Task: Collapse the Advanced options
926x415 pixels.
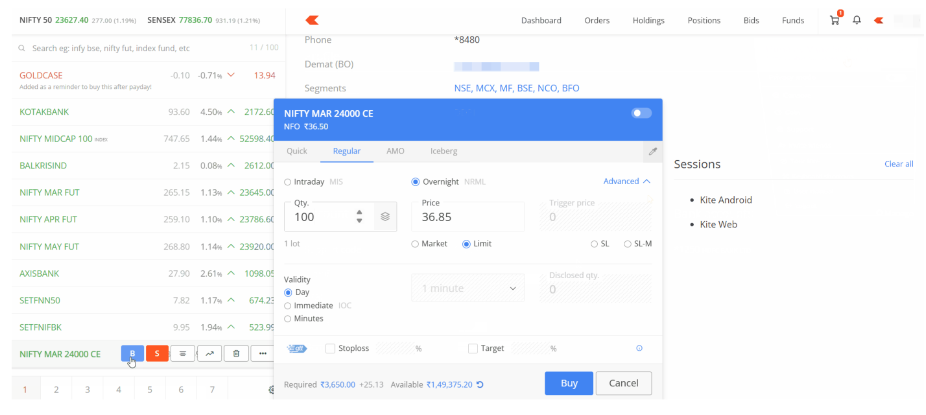Action: point(626,182)
